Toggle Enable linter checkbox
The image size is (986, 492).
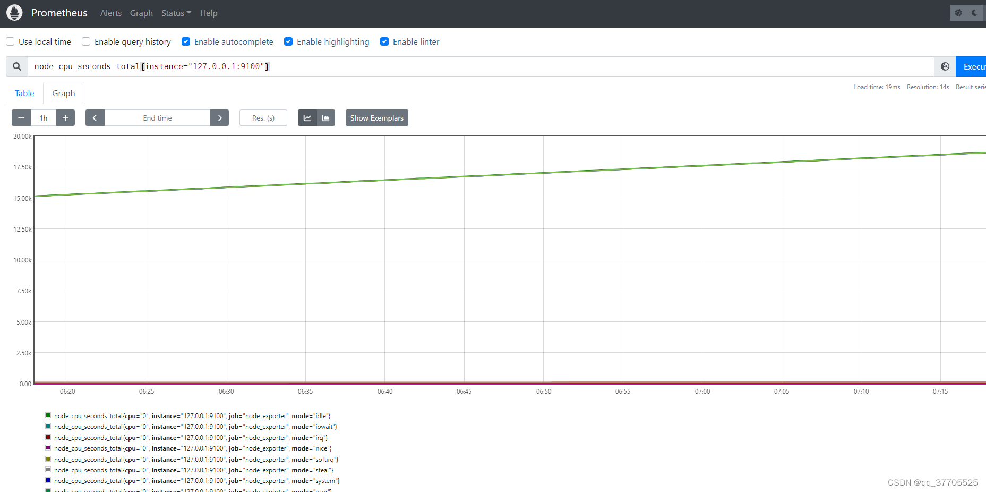(384, 41)
